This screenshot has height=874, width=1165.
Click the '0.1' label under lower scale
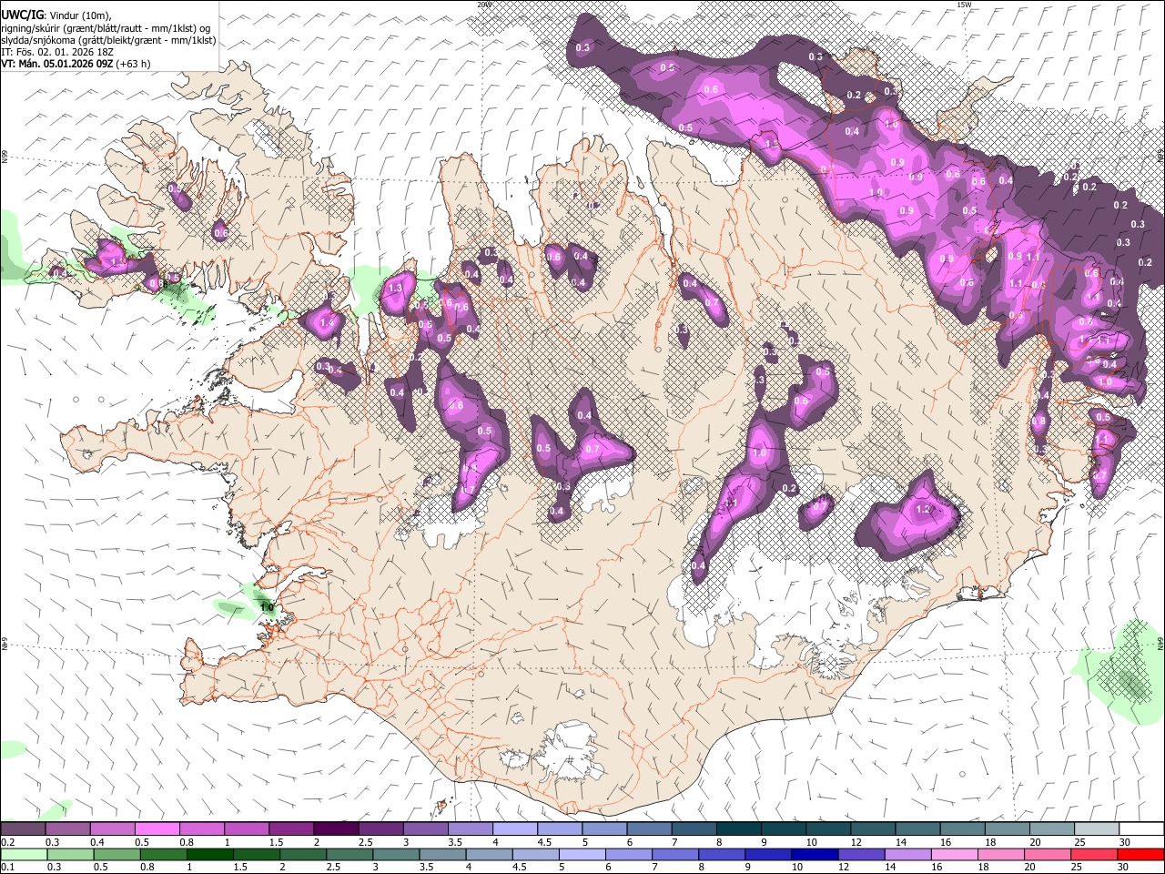(7, 868)
